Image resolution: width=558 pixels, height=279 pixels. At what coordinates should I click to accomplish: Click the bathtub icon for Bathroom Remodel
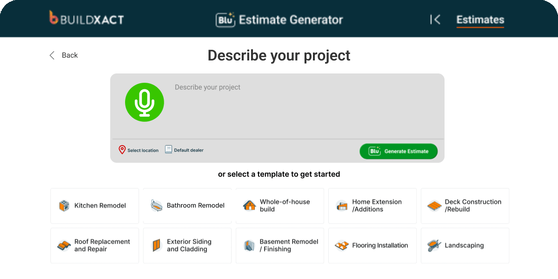coord(156,206)
